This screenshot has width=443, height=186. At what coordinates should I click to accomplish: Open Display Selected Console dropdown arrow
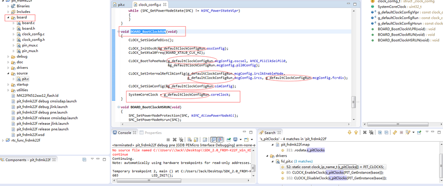[241, 140]
